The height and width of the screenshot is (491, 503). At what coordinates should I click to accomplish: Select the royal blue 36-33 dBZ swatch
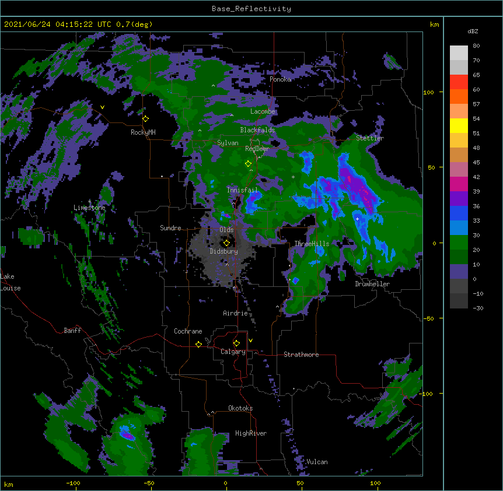coord(459,213)
